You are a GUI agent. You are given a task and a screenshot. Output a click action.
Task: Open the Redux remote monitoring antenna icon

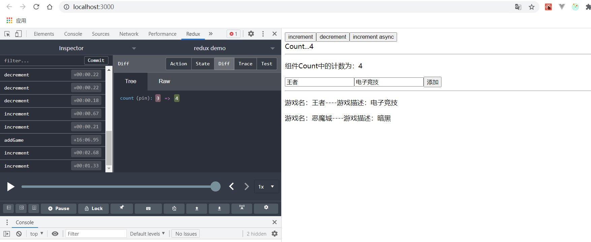[x=242, y=208]
